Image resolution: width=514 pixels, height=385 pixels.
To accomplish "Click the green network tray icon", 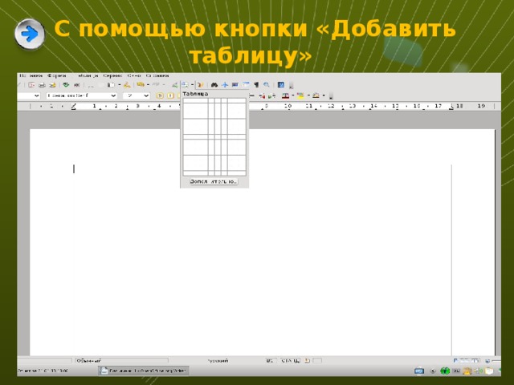I will pos(445,371).
